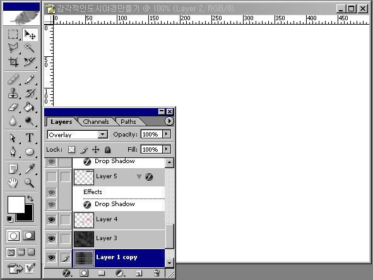The width and height of the screenshot is (373, 280).
Task: Toggle Lock all
Action: (107, 150)
